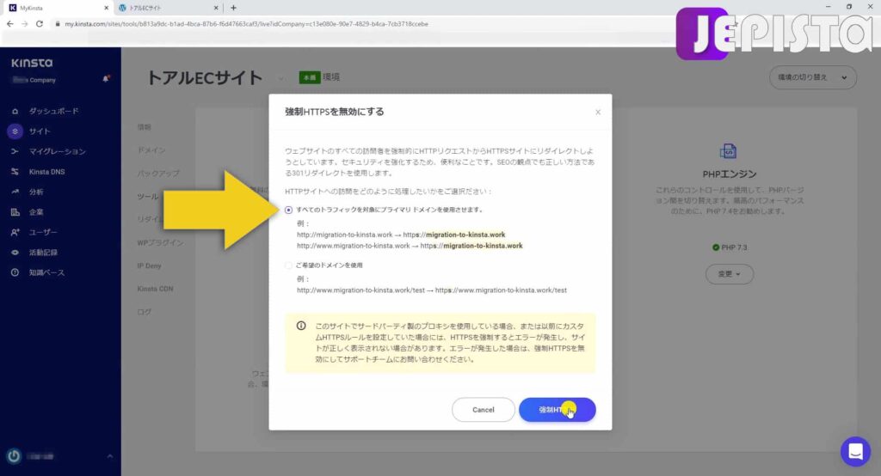Open ツール tab in site menu
Image resolution: width=881 pixels, height=476 pixels.
point(148,197)
